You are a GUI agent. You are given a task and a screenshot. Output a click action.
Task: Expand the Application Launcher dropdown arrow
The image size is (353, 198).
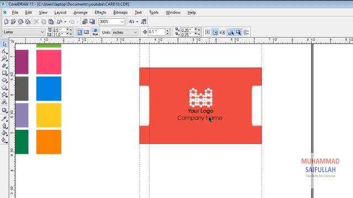137,22
